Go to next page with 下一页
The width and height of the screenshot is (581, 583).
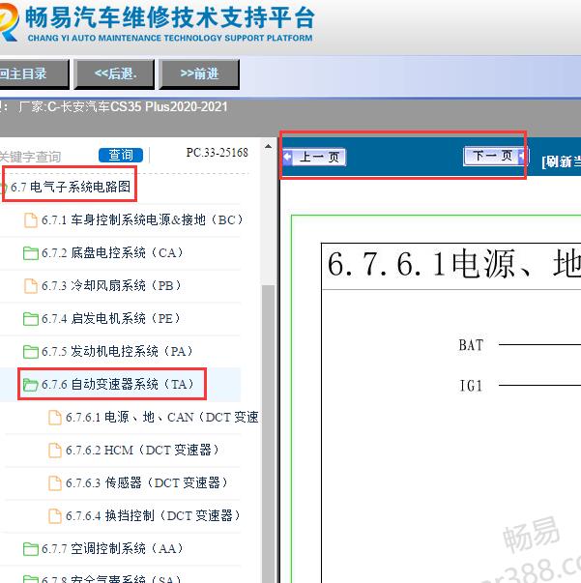[x=496, y=156]
